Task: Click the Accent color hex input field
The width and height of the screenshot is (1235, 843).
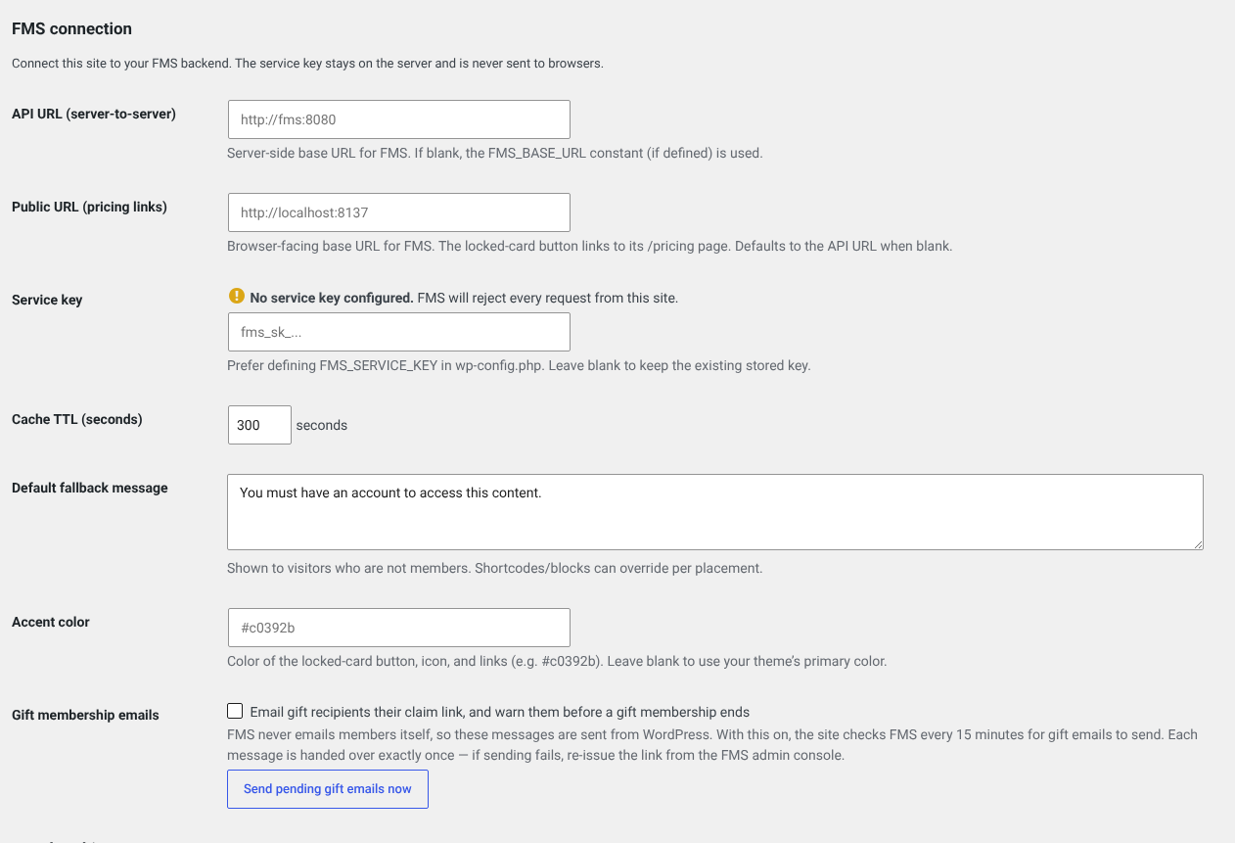Action: pos(398,628)
